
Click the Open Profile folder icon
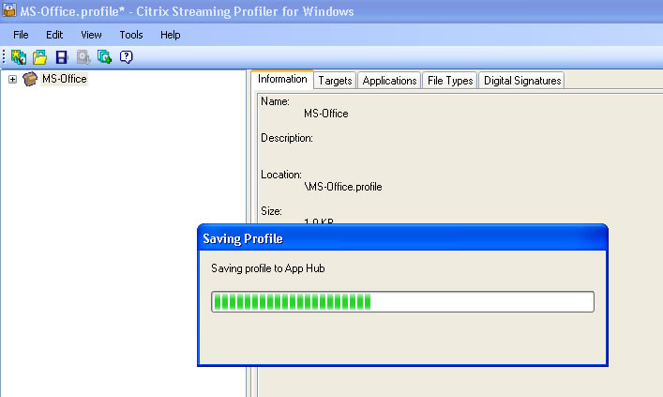[40, 57]
